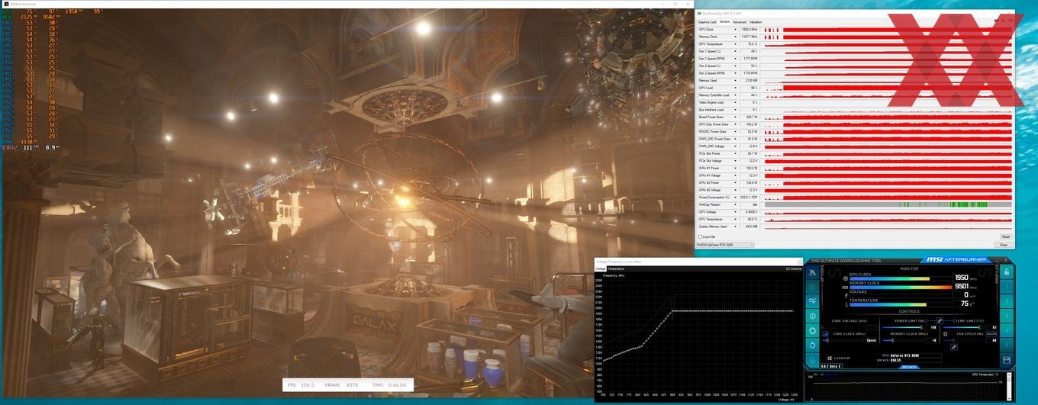The height and width of the screenshot is (405, 1038).
Task: Toggle power and temp limit link icon
Action: point(940,320)
